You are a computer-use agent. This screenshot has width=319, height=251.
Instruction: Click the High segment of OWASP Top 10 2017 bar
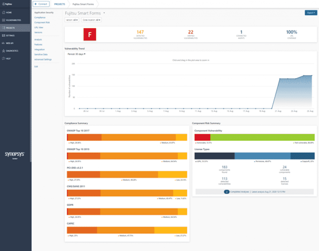[84, 137]
